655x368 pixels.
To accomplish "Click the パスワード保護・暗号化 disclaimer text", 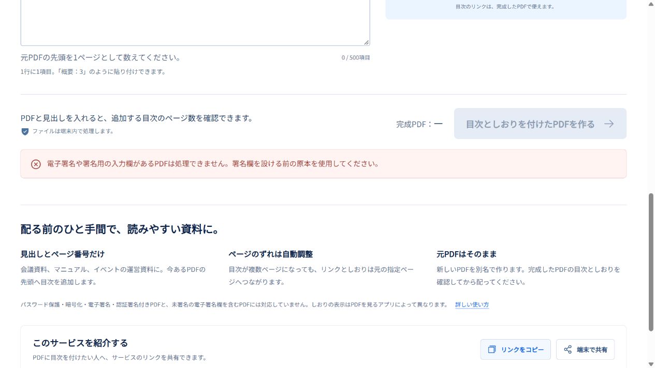I will pyautogui.click(x=234, y=304).
